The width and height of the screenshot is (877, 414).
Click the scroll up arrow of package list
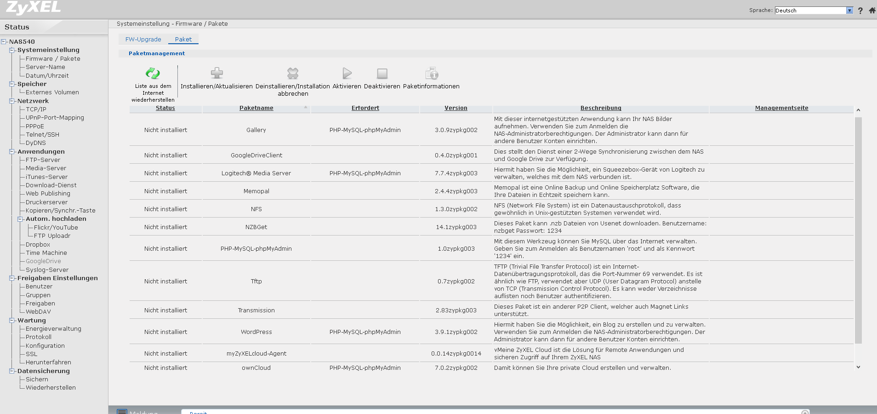pyautogui.click(x=858, y=110)
